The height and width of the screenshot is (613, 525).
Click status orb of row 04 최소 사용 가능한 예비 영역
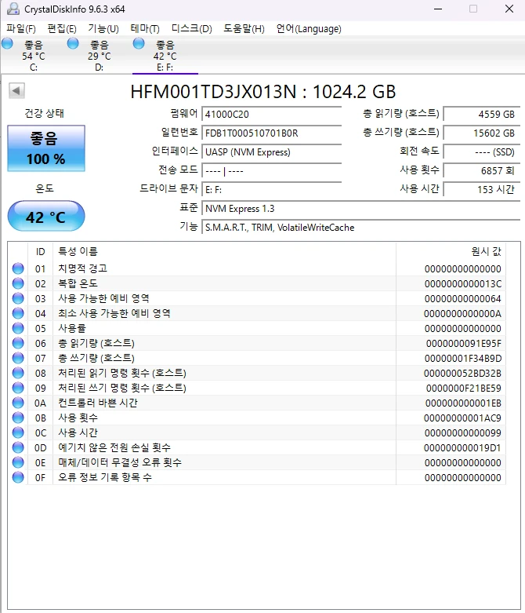pos(18,313)
